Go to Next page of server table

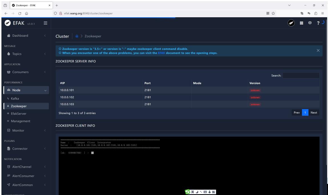[314, 112]
